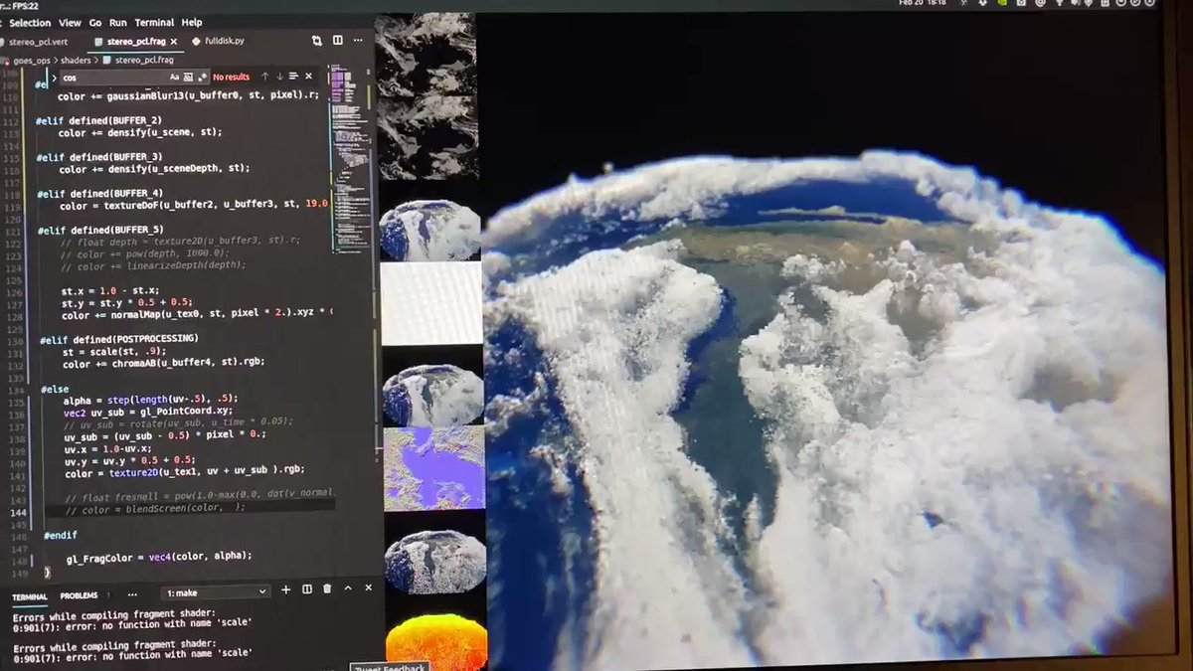Toggle Find in Selection icon
This screenshot has width=1193, height=671.
[293, 77]
